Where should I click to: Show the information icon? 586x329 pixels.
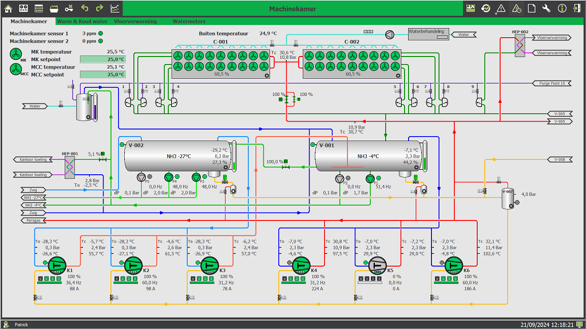(562, 8)
